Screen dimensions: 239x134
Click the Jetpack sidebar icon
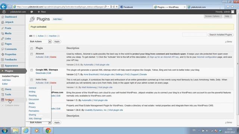point(3,22)
